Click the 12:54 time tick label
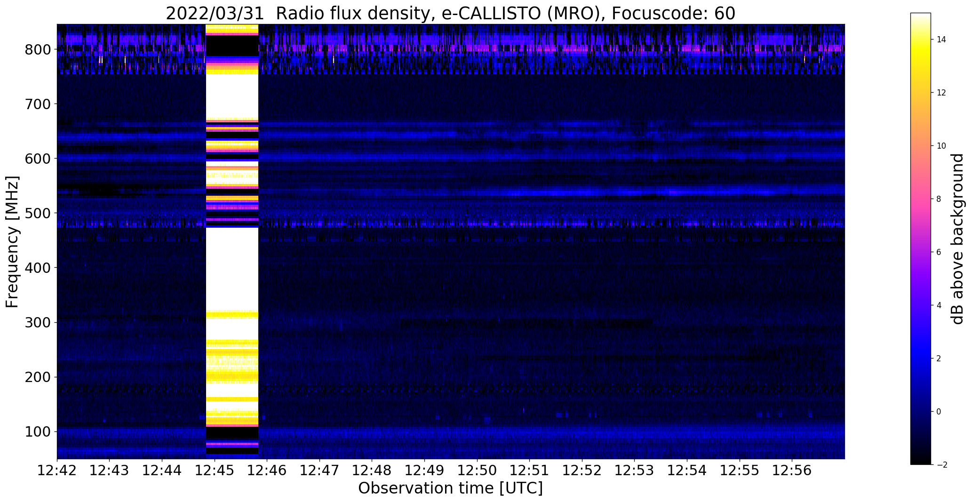This screenshot has width=972, height=502. pos(687,470)
